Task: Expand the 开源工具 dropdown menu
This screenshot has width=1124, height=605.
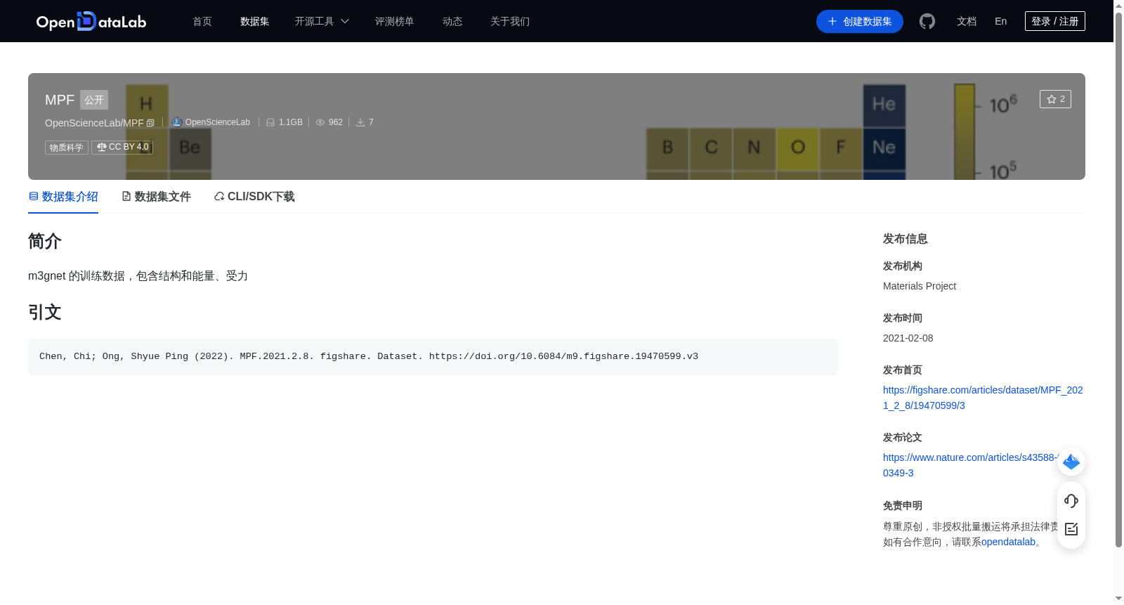Action: [x=322, y=22]
